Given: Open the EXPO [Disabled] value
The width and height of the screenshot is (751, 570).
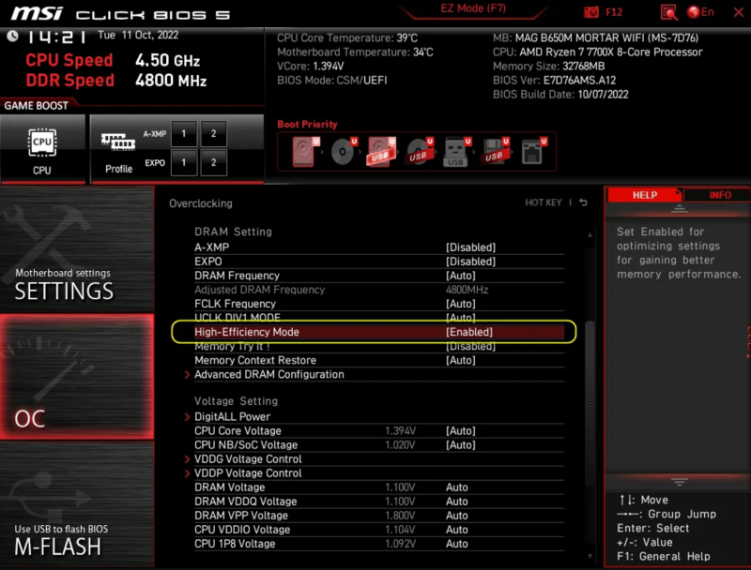Looking at the screenshot, I should coord(470,262).
